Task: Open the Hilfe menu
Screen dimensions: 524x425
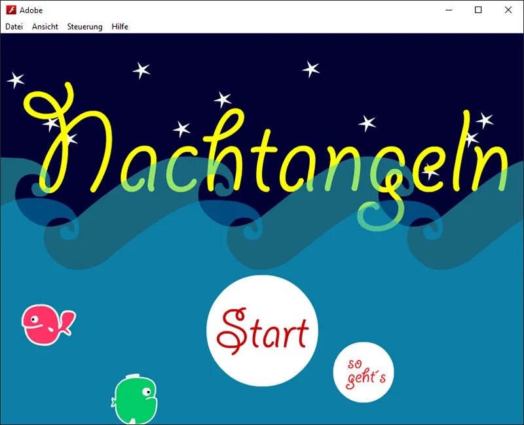Action: pyautogui.click(x=120, y=27)
